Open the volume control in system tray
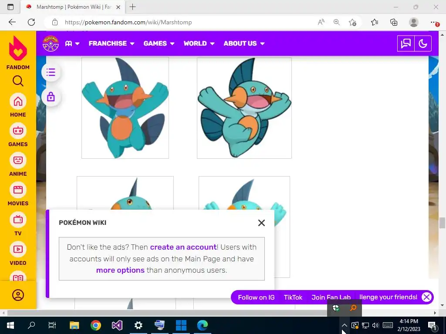Viewport: 446px width, 334px height. pyautogui.click(x=375, y=325)
